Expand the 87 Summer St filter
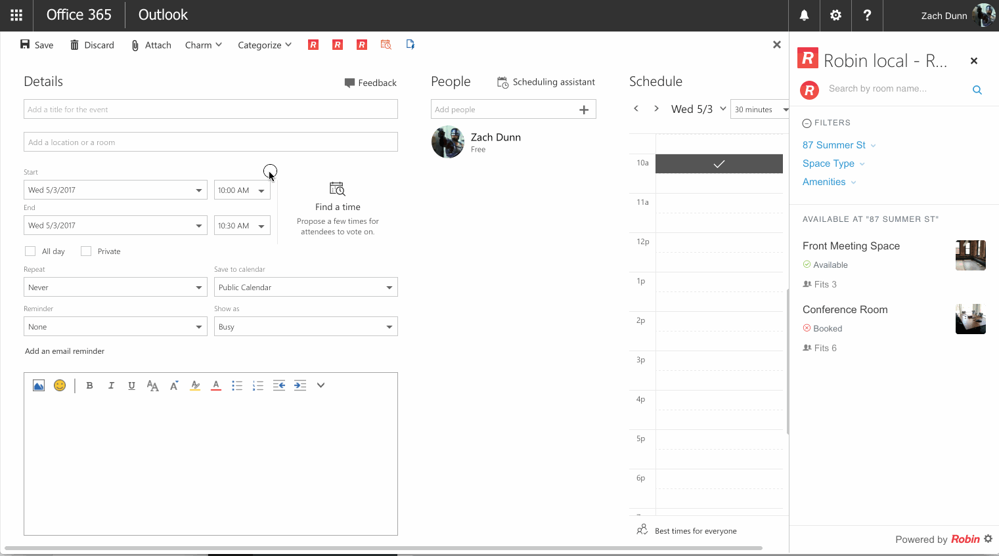The image size is (999, 556). click(839, 145)
